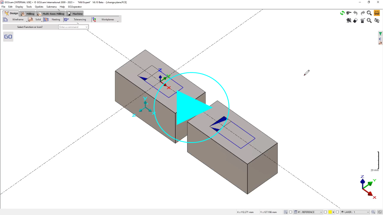Click the orange glasses view icon
Image resolution: width=383 pixels, height=215 pixels.
coord(377,13)
